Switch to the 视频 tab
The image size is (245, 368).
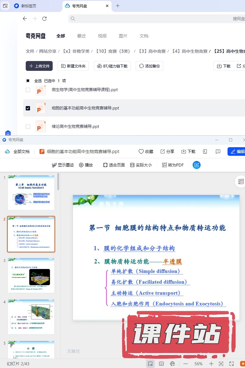click(x=102, y=36)
